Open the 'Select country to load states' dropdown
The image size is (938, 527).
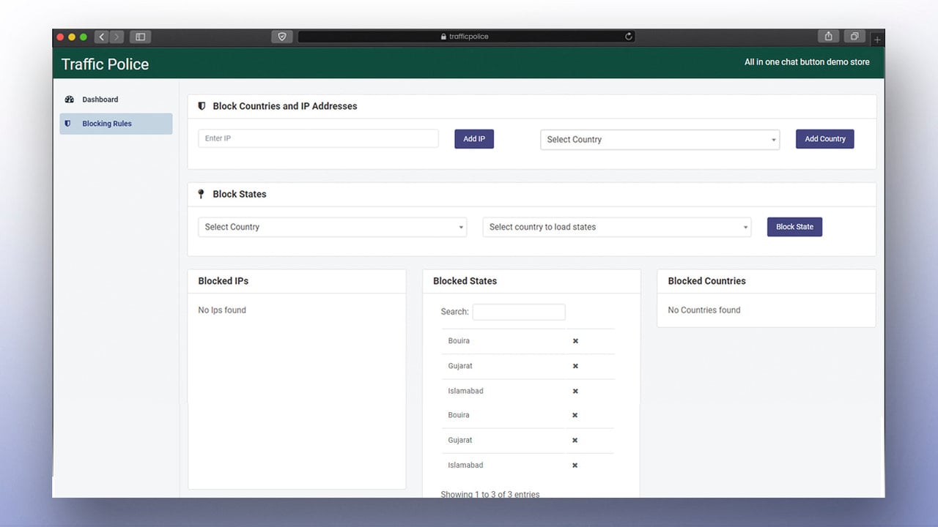(617, 227)
